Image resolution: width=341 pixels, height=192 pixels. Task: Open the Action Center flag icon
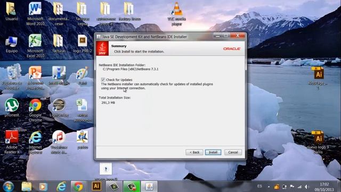point(292,187)
